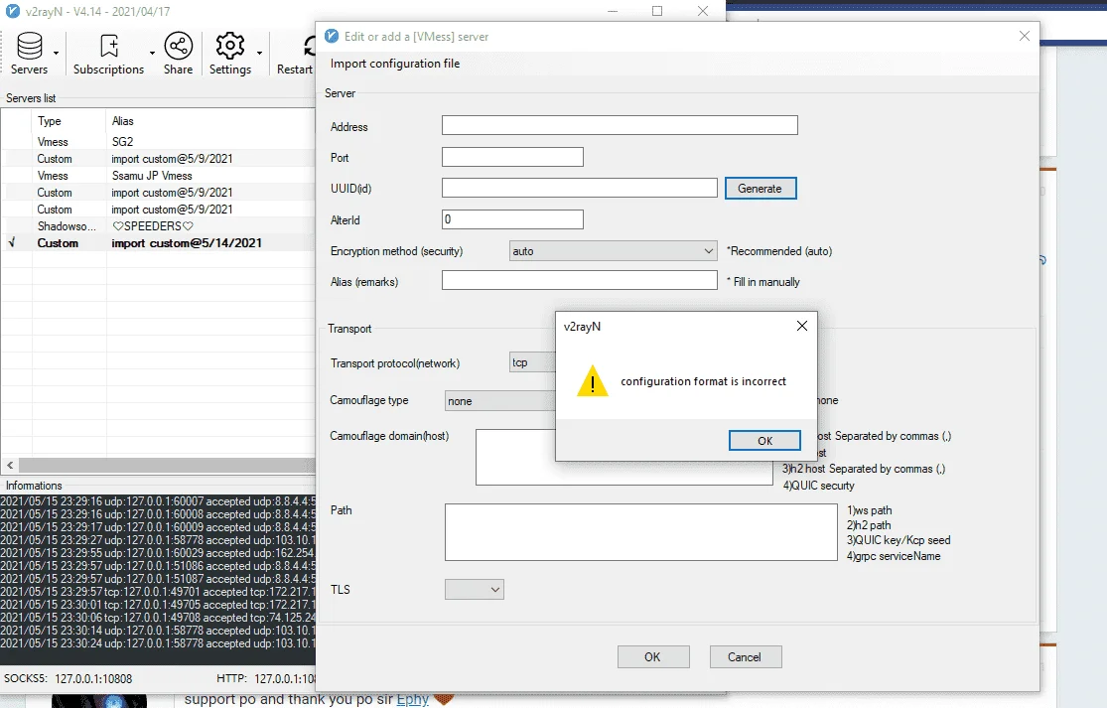This screenshot has height=708, width=1107.
Task: Click the Alias column header
Action: 211,121
